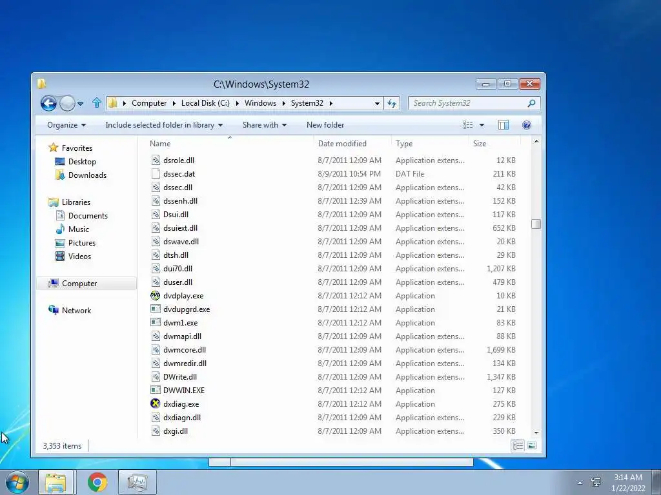Image resolution: width=661 pixels, height=495 pixels.
Task: Click the address bar refresh button
Action: coord(392,103)
